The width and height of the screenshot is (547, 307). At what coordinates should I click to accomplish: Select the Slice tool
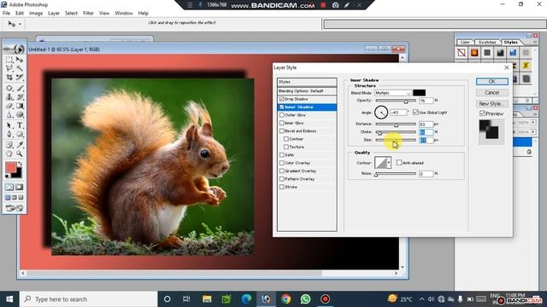(20, 77)
